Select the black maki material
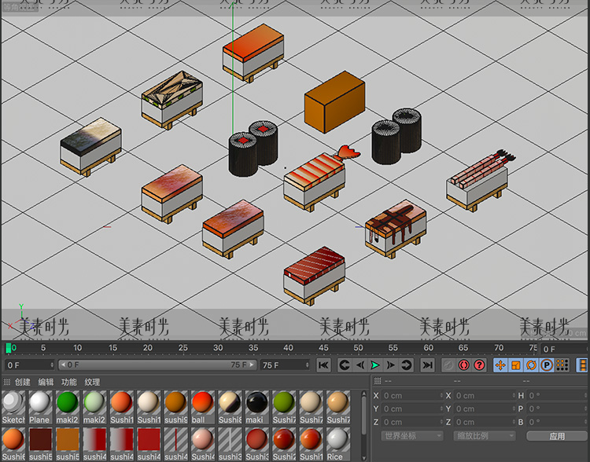Screen dimensions: 590x462 (x=257, y=407)
